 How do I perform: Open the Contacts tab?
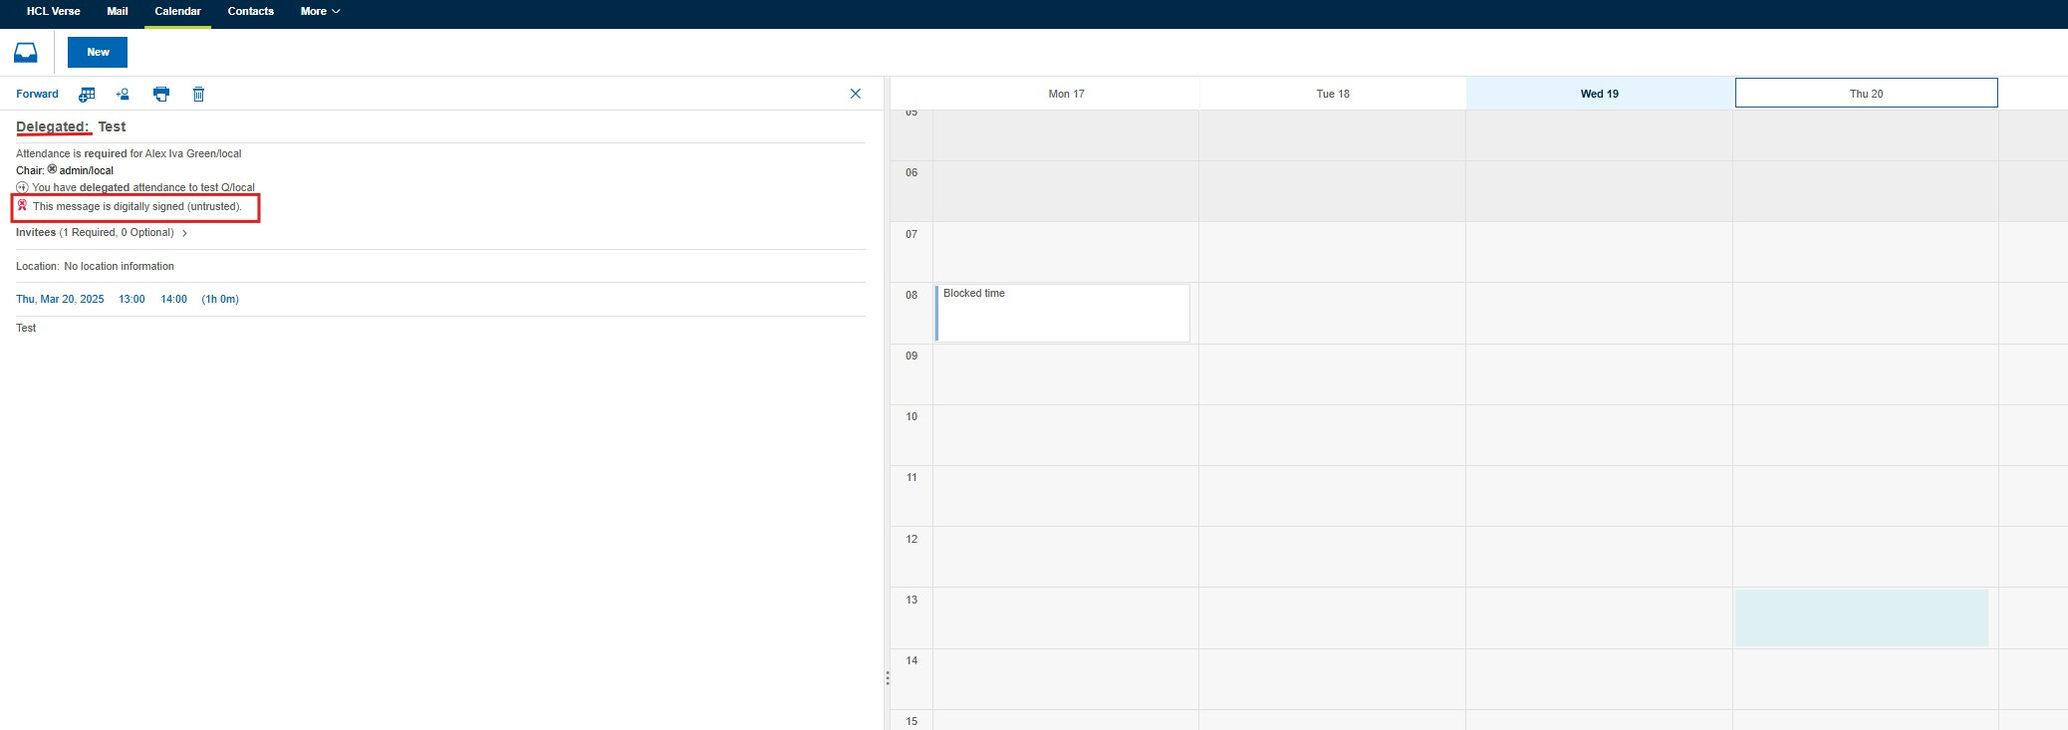(x=250, y=12)
